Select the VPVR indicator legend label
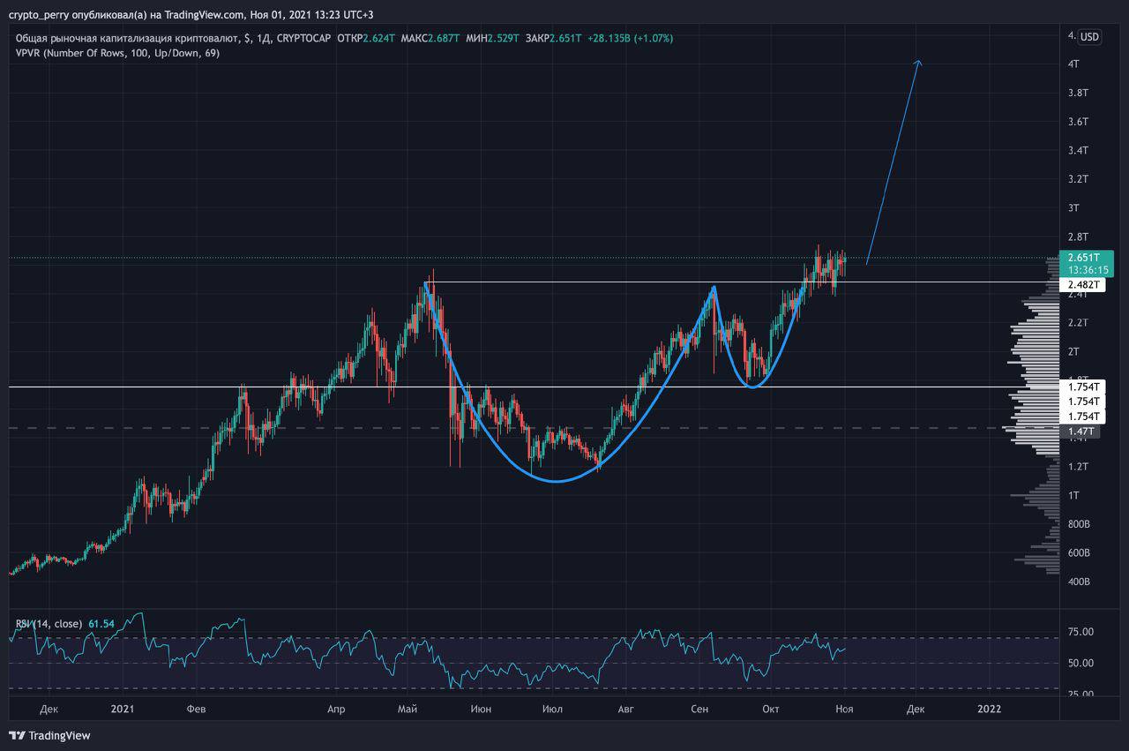Screen dimensions: 1129x751 [x=117, y=53]
